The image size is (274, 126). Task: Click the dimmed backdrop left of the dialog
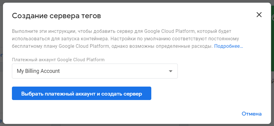(x=1, y=90)
